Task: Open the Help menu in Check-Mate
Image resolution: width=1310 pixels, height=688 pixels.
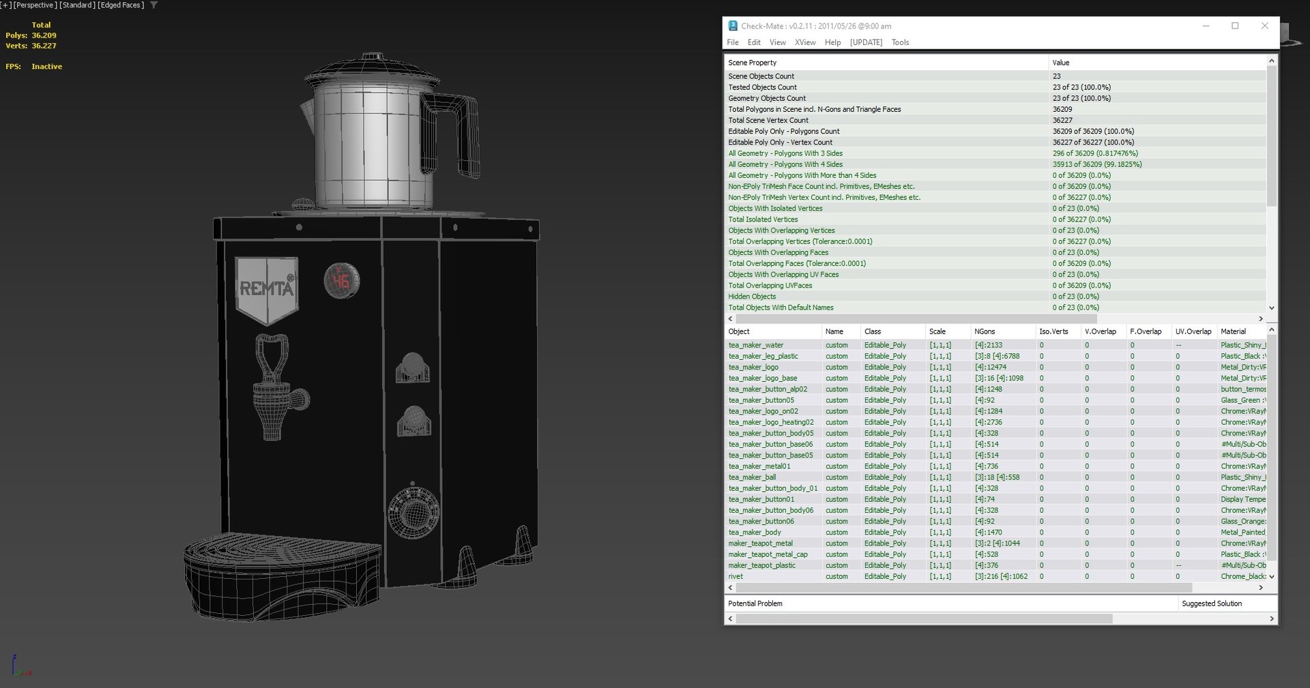Action: 832,42
